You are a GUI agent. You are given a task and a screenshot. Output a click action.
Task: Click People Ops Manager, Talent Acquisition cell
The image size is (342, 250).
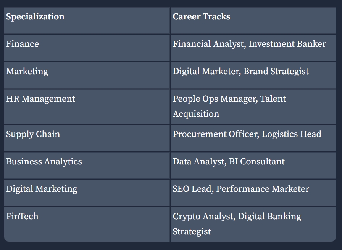click(x=253, y=107)
